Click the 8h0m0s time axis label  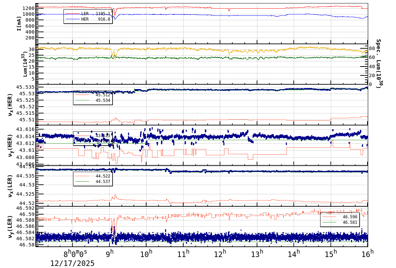pyautogui.click(x=75, y=253)
